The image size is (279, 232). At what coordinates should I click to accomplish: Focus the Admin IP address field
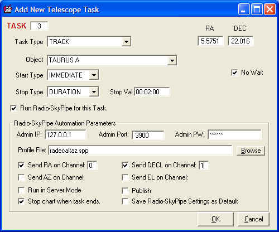click(65, 134)
